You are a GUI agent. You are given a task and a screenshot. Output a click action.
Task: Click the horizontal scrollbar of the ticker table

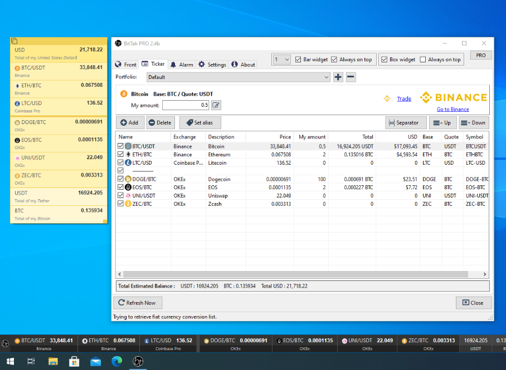coord(295,274)
